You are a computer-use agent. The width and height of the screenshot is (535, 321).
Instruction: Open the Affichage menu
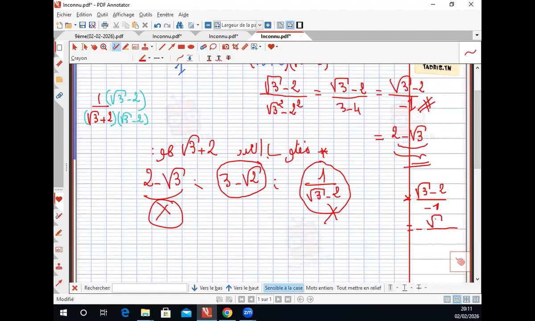pos(123,15)
